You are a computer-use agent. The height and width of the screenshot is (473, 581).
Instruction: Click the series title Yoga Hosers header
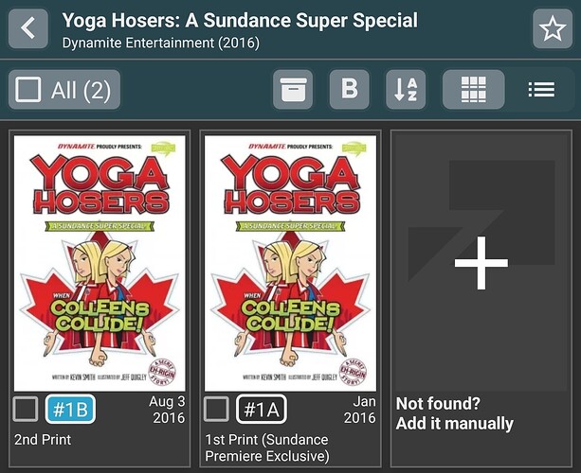coord(240,21)
